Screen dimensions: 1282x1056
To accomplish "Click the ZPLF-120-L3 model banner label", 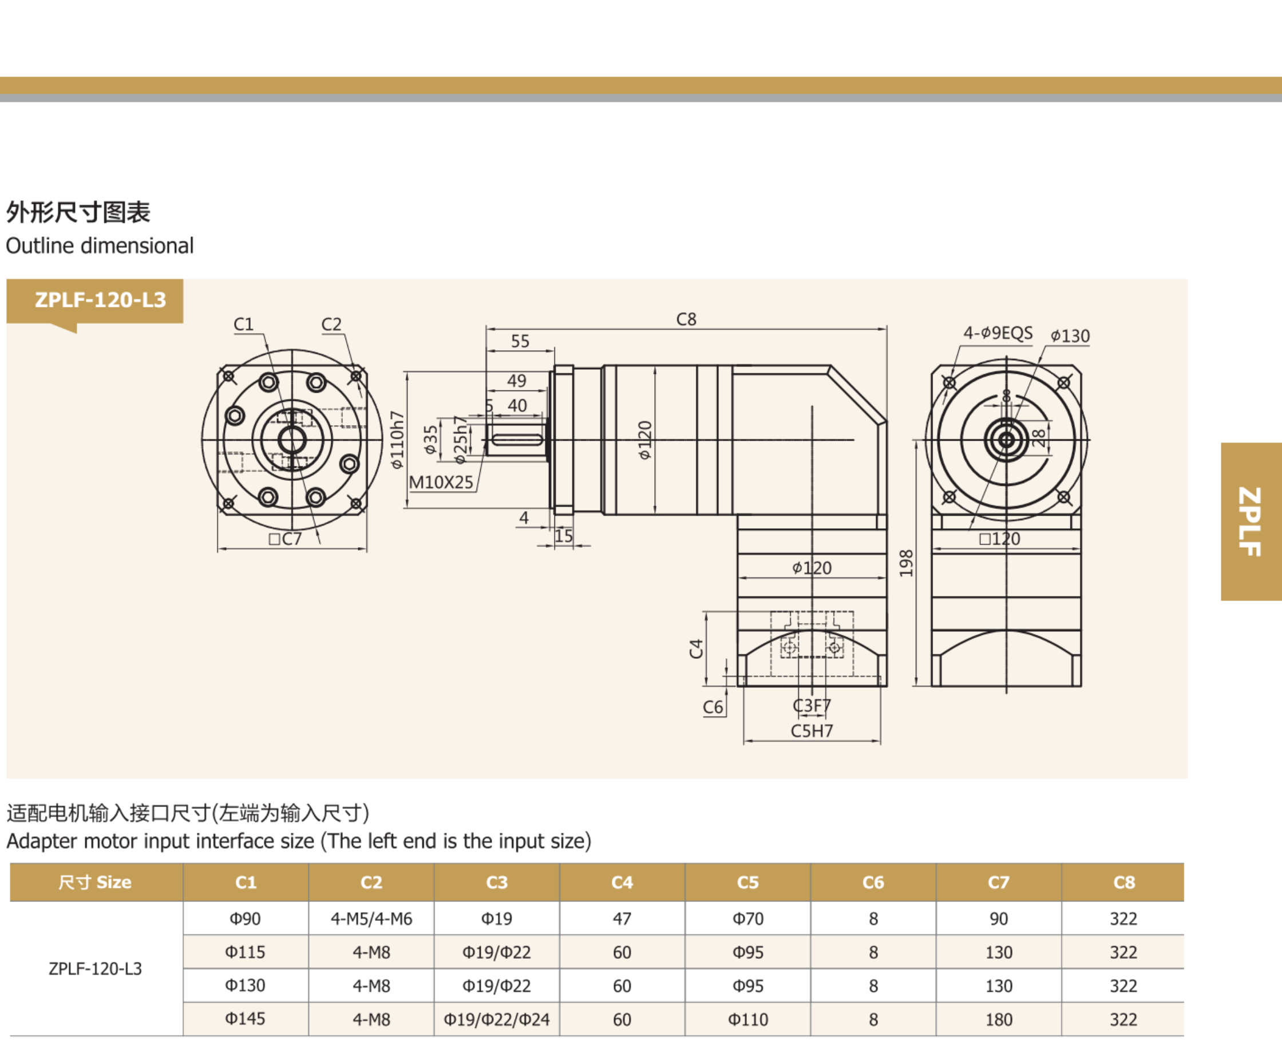I will click(x=100, y=300).
